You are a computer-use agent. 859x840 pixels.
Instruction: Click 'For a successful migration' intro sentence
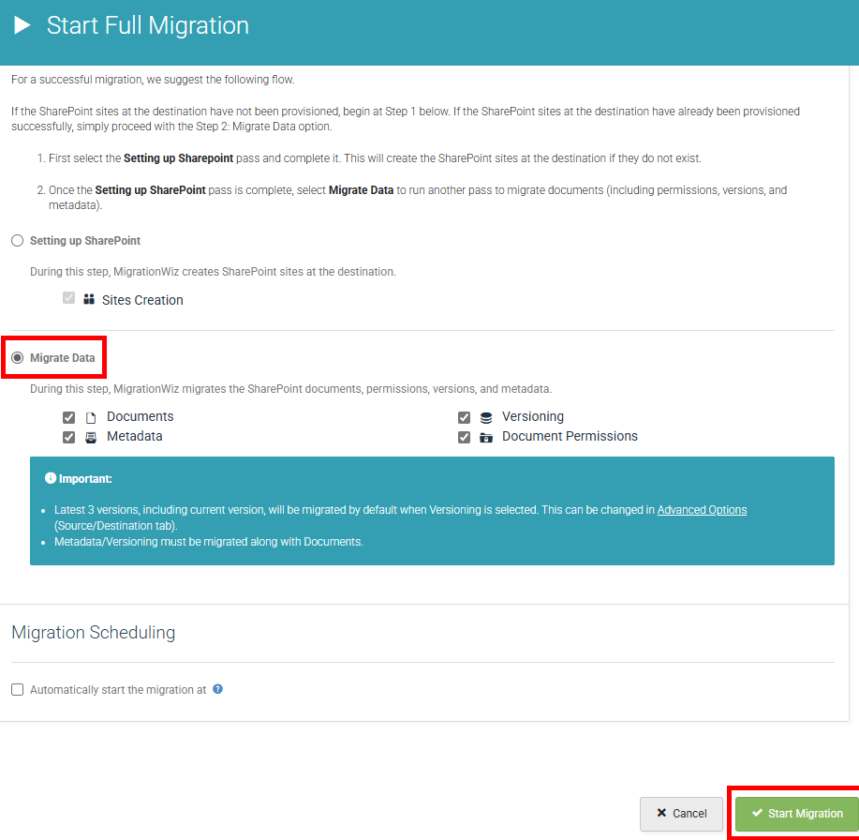(153, 80)
